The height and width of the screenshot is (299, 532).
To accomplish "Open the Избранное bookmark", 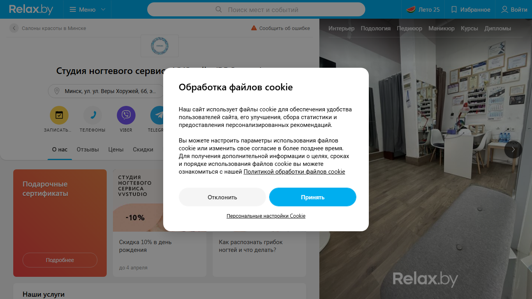I will (x=470, y=9).
